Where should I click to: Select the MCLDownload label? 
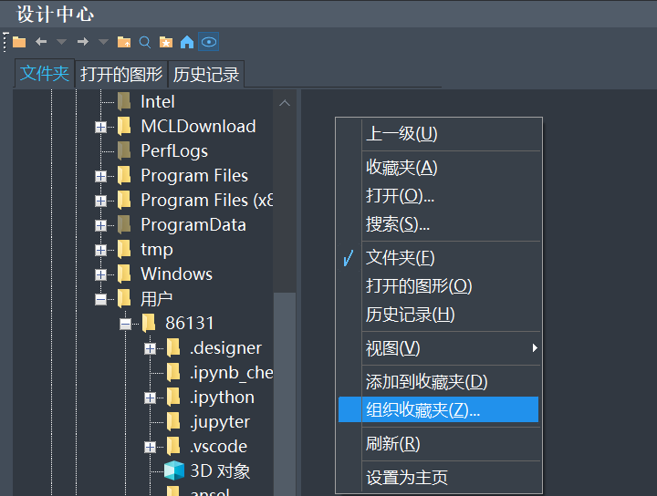tap(198, 127)
